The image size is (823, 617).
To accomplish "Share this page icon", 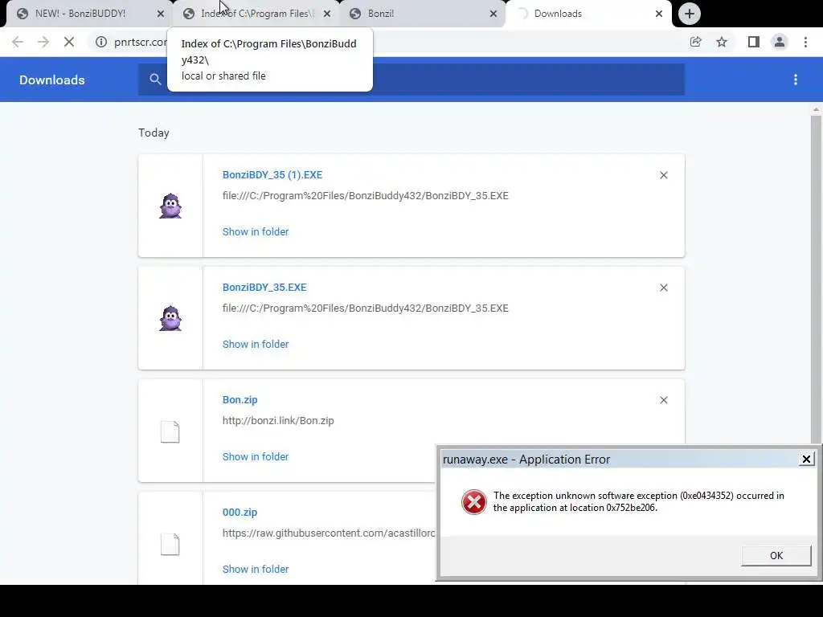I will (695, 42).
